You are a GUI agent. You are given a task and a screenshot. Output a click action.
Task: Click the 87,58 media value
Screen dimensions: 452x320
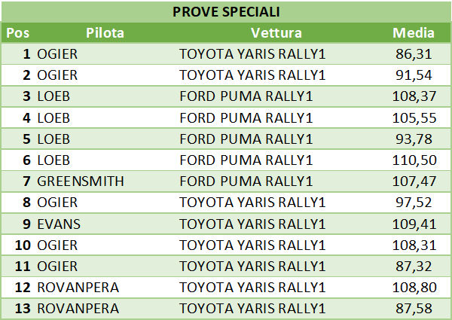[x=414, y=309]
